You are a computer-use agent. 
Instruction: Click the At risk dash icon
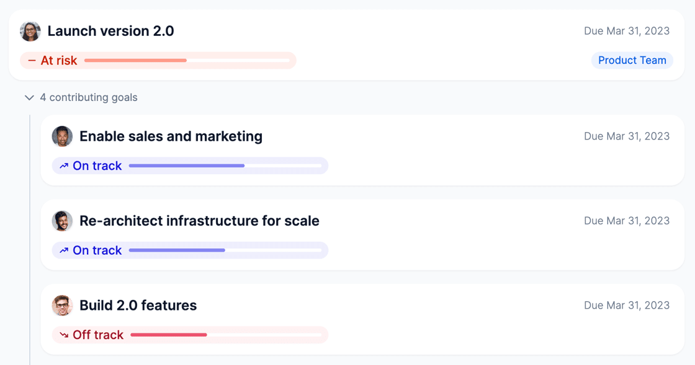(x=32, y=61)
